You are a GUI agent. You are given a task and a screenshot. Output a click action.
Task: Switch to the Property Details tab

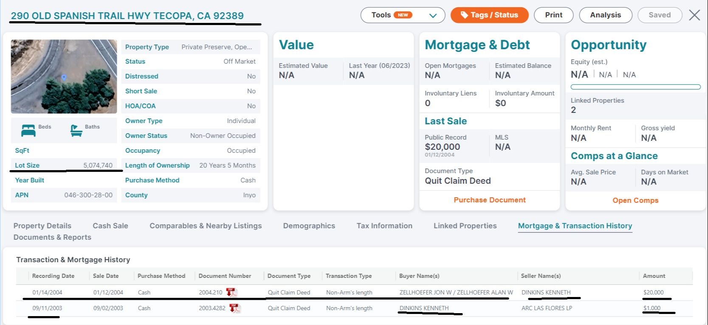coord(42,226)
